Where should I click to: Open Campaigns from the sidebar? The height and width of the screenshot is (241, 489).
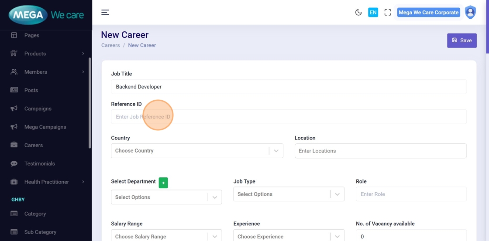point(38,109)
